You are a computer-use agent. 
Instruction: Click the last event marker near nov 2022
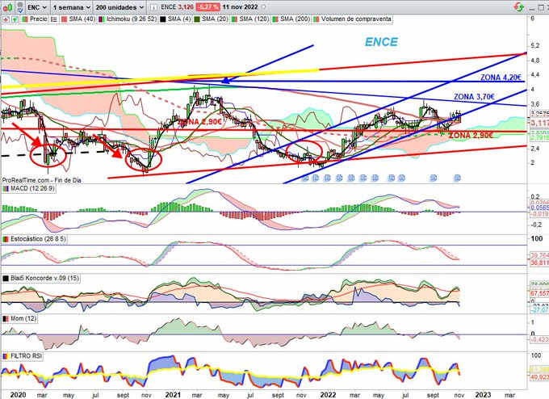click(x=457, y=178)
